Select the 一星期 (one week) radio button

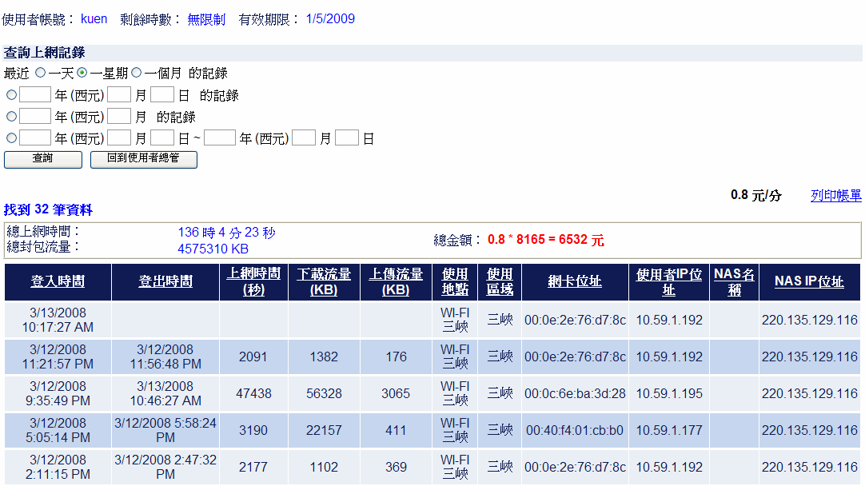tap(82, 73)
